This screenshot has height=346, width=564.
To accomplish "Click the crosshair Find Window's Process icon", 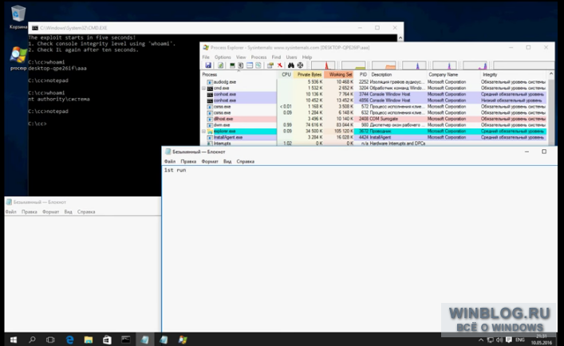I will coord(300,65).
